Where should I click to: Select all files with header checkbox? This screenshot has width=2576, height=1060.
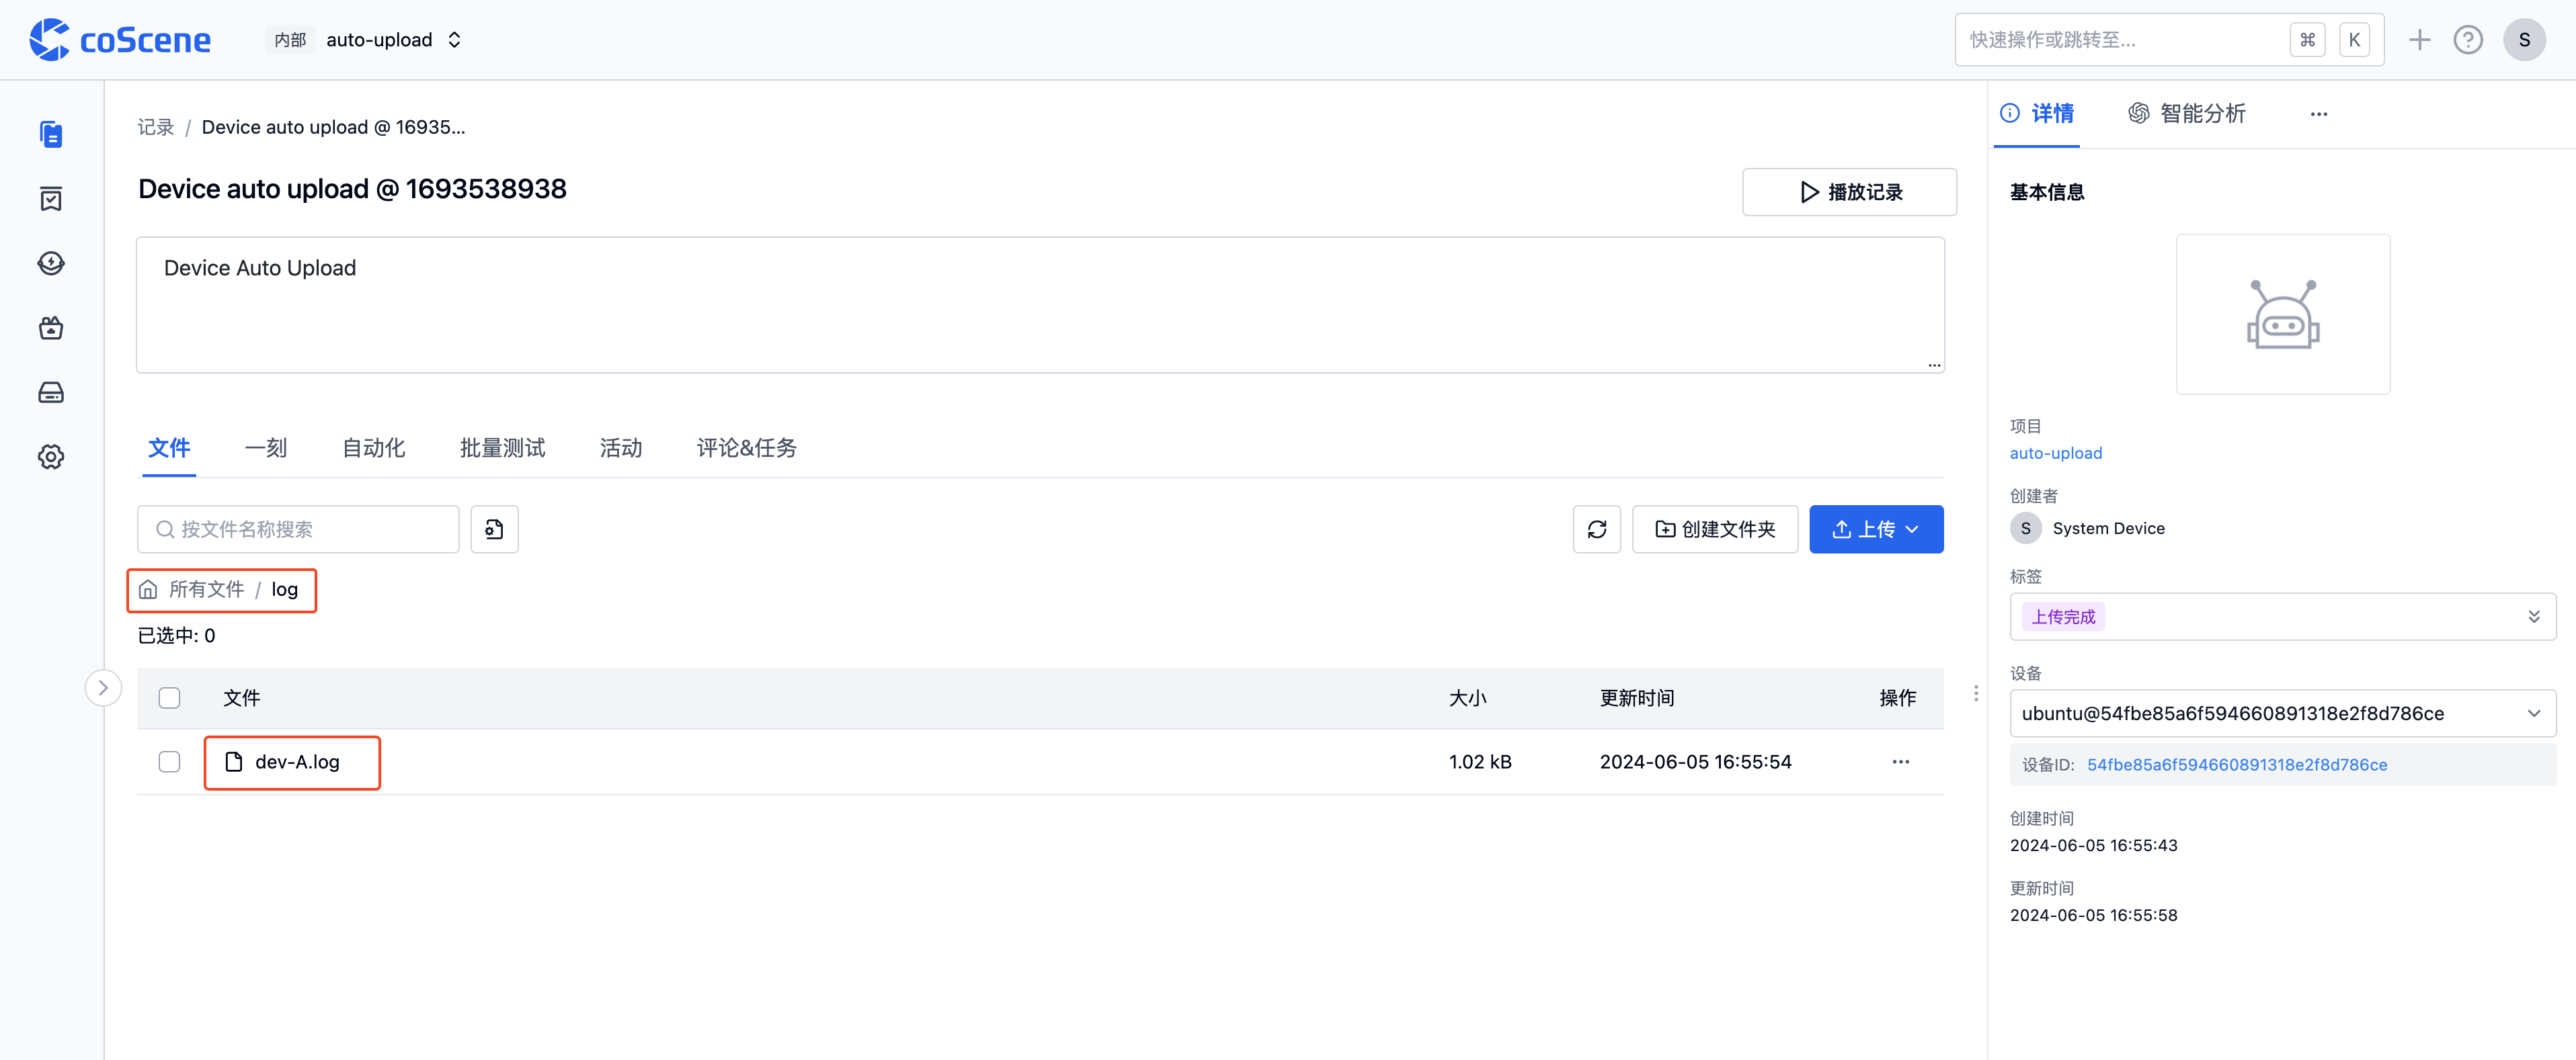click(169, 697)
